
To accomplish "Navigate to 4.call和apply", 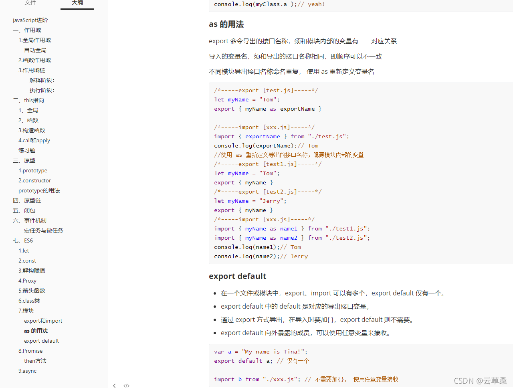I will coord(34,140).
